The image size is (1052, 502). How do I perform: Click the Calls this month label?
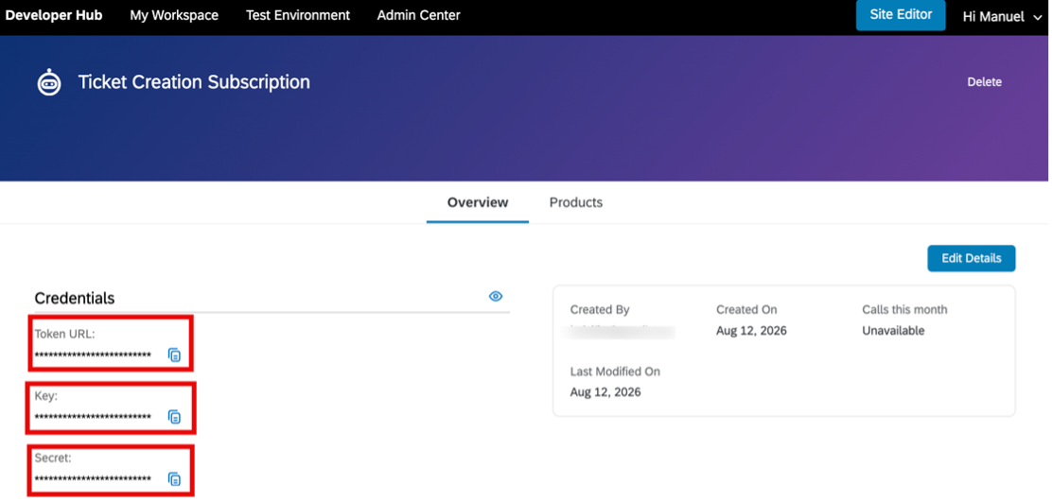904,310
